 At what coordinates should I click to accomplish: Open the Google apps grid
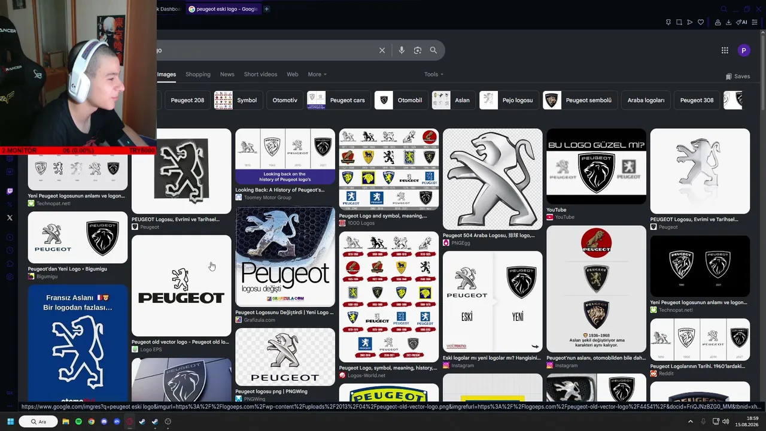(x=725, y=50)
